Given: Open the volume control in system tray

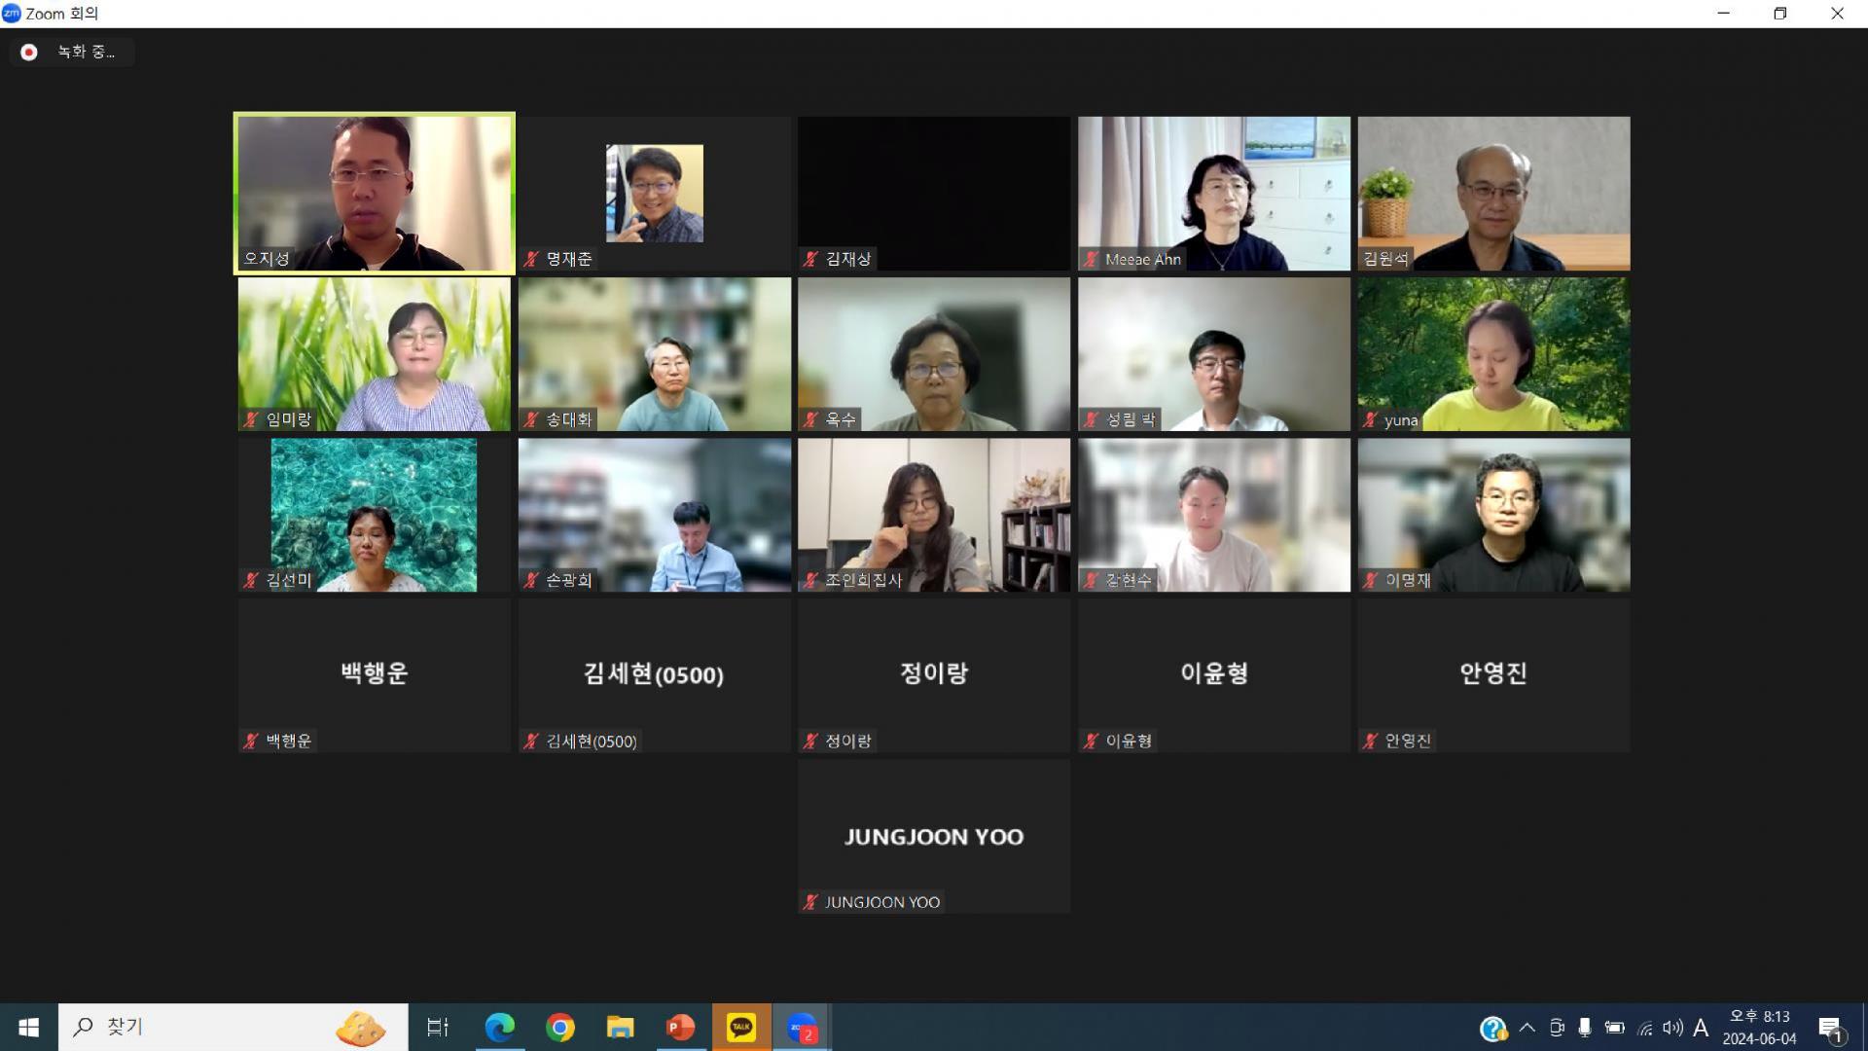Looking at the screenshot, I should [1672, 1028].
